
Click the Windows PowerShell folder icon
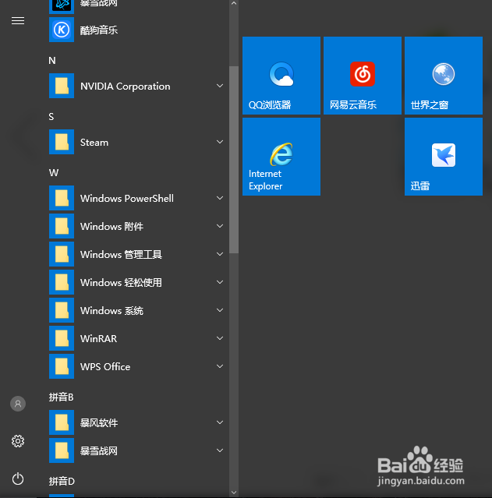click(x=62, y=198)
